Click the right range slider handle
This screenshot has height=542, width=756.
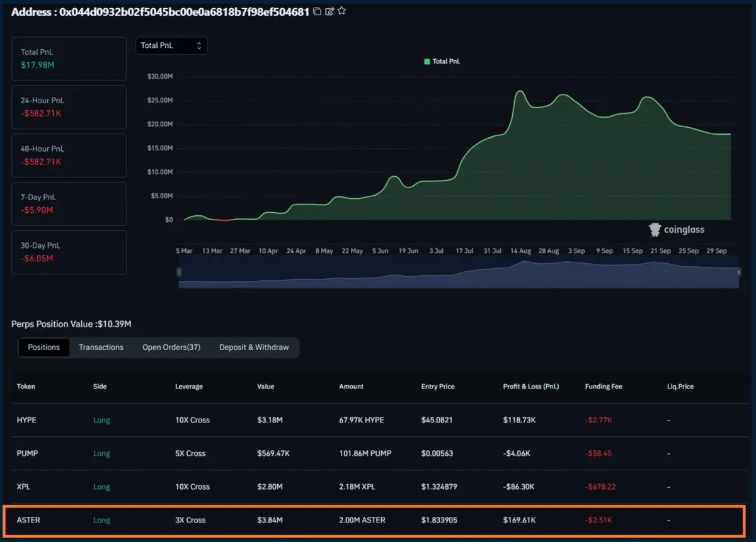pos(739,272)
